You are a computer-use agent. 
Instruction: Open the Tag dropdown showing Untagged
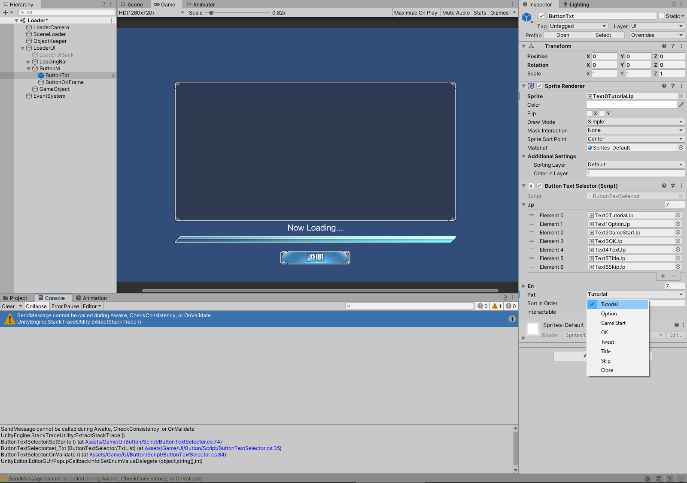(x=578, y=26)
